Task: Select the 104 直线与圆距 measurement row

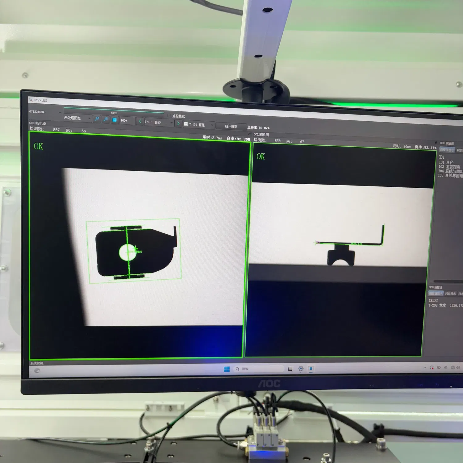Action: [x=450, y=171]
